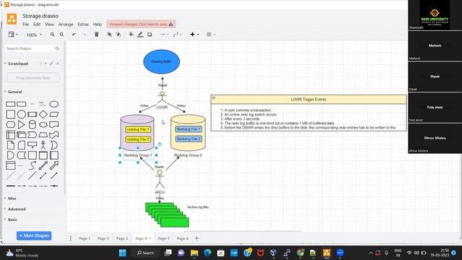Click the Zoom In magnifier icon
The width and height of the screenshot is (462, 260).
53,35
